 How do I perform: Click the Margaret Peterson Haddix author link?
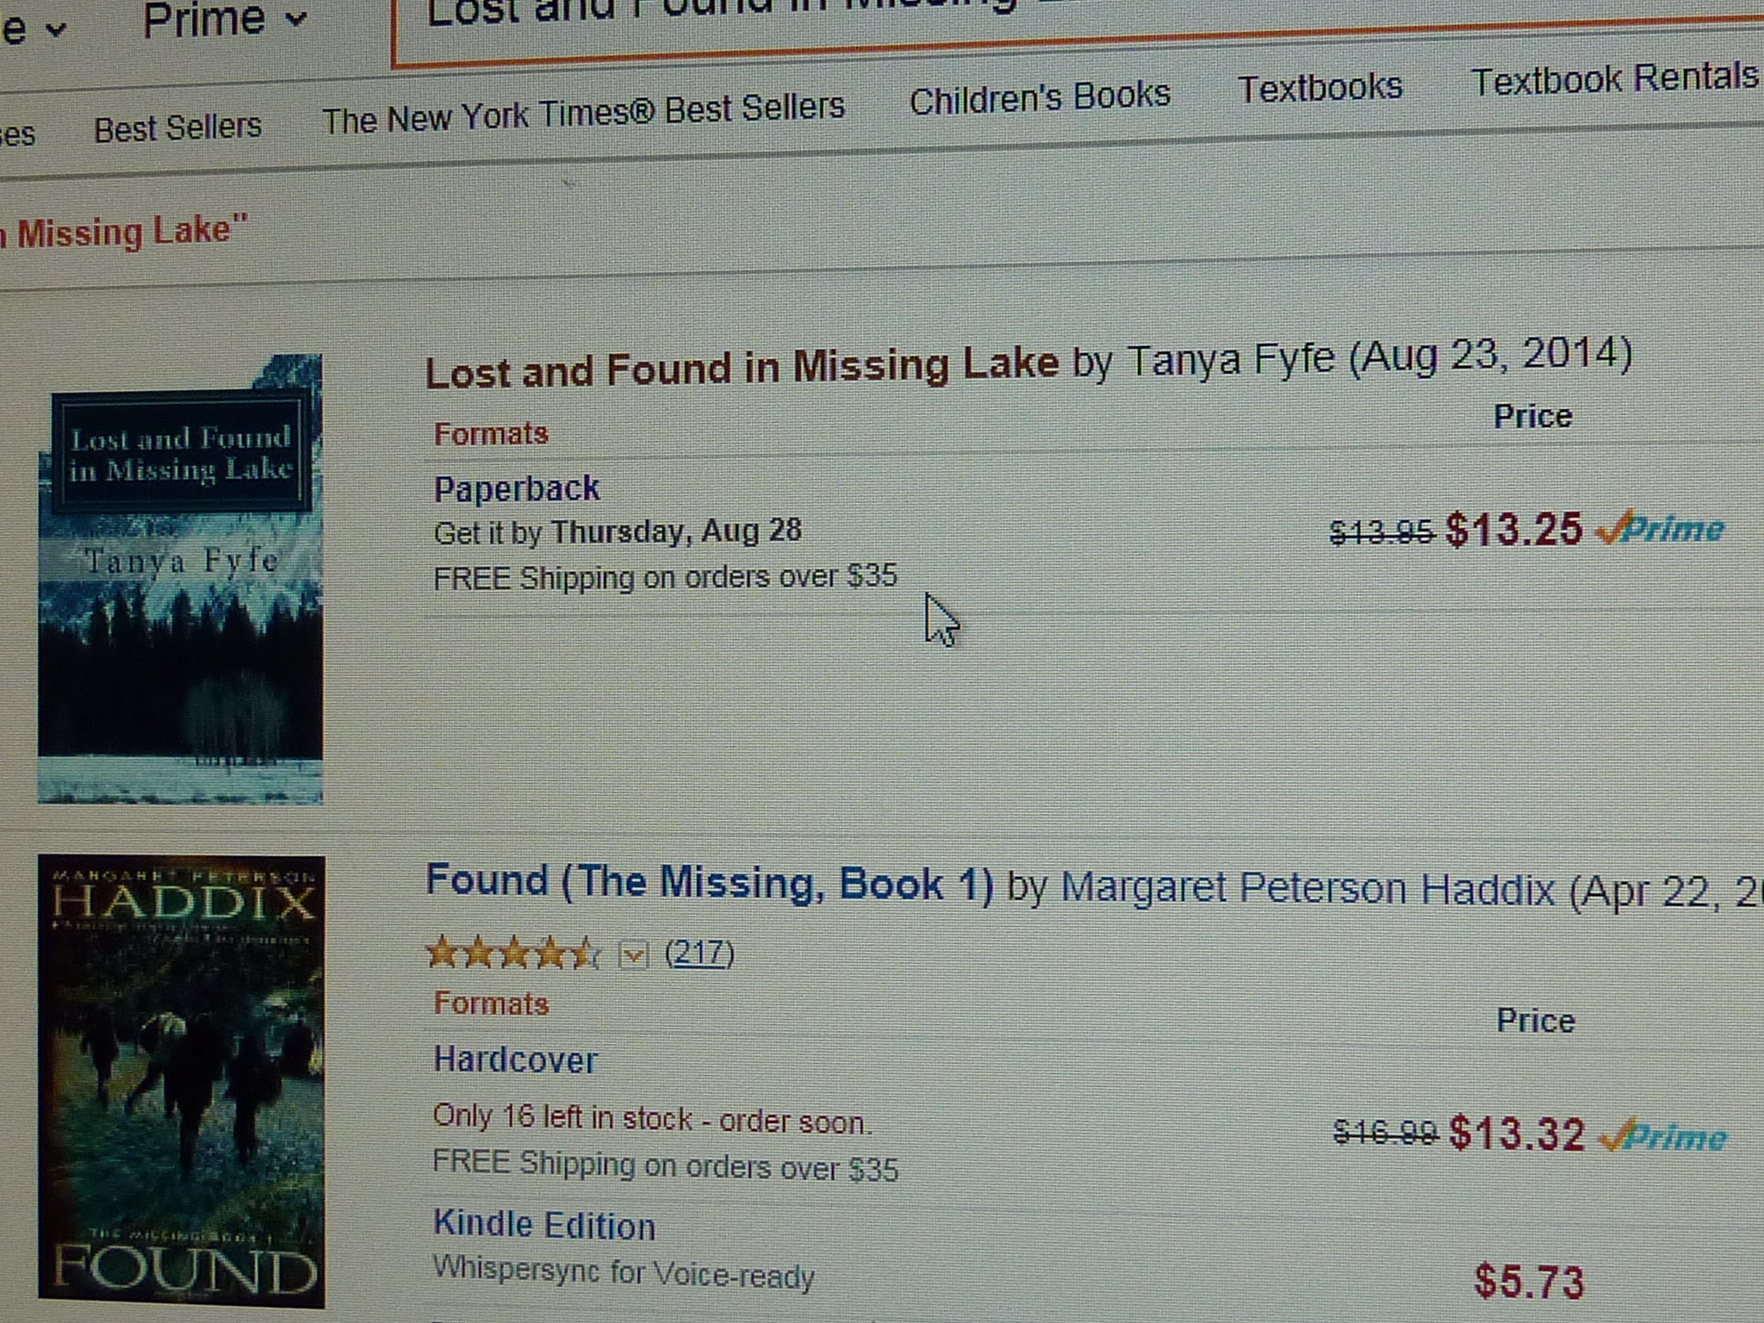tap(1307, 888)
